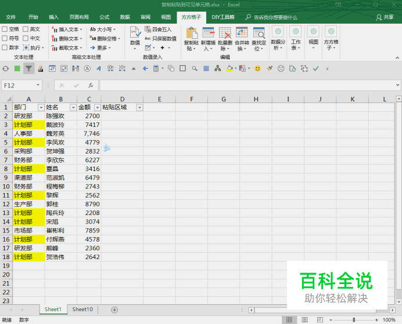This screenshot has height=324, width=402.
Task: Click the paintbrush format icon
Action: [x=270, y=68]
